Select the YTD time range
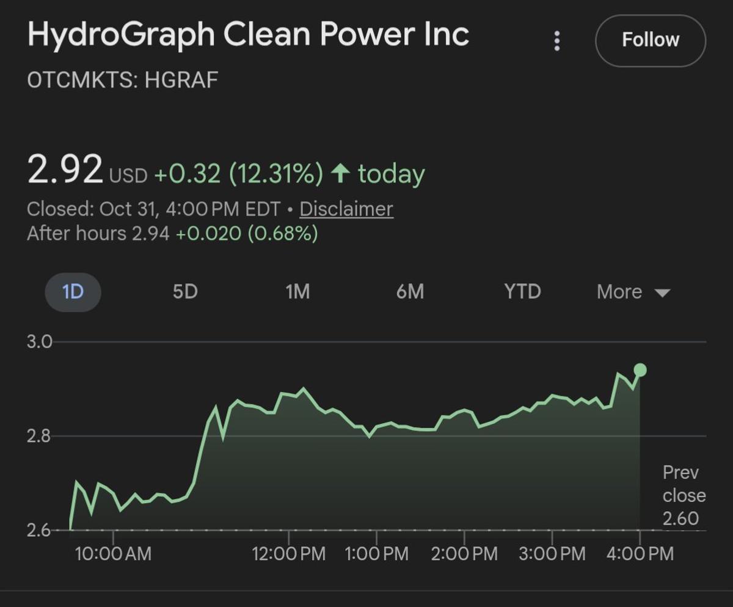The height and width of the screenshot is (607, 733). (x=522, y=291)
